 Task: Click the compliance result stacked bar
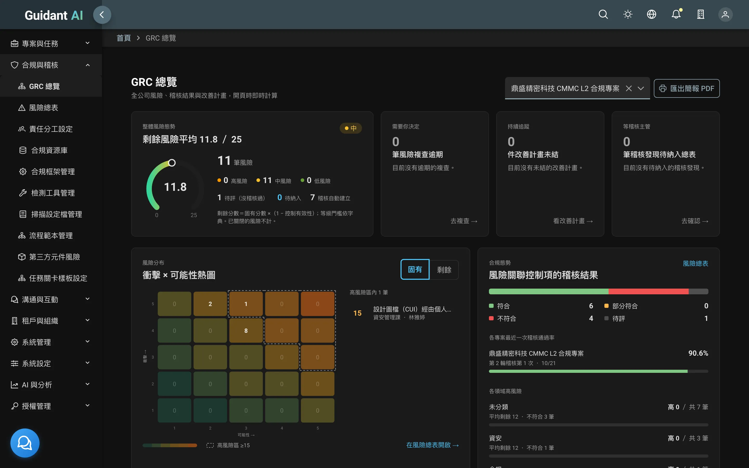pyautogui.click(x=598, y=291)
